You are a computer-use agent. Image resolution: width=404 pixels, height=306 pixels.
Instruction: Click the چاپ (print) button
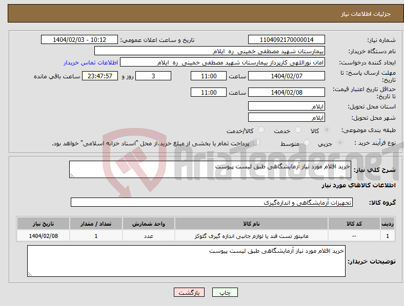(x=225, y=292)
